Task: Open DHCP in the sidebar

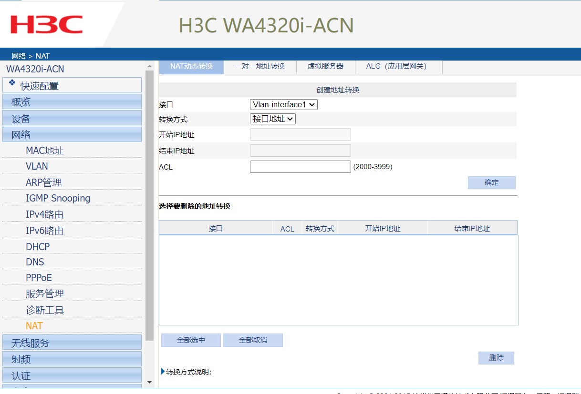Action: (38, 247)
